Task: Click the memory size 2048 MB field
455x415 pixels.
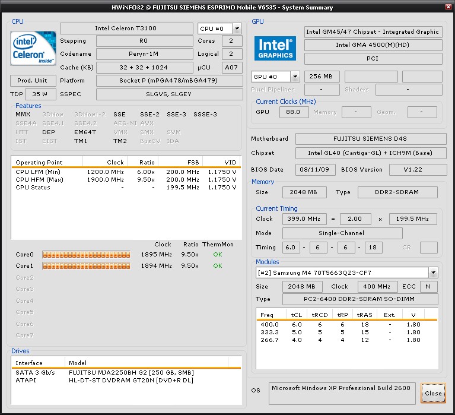Action: (304, 192)
